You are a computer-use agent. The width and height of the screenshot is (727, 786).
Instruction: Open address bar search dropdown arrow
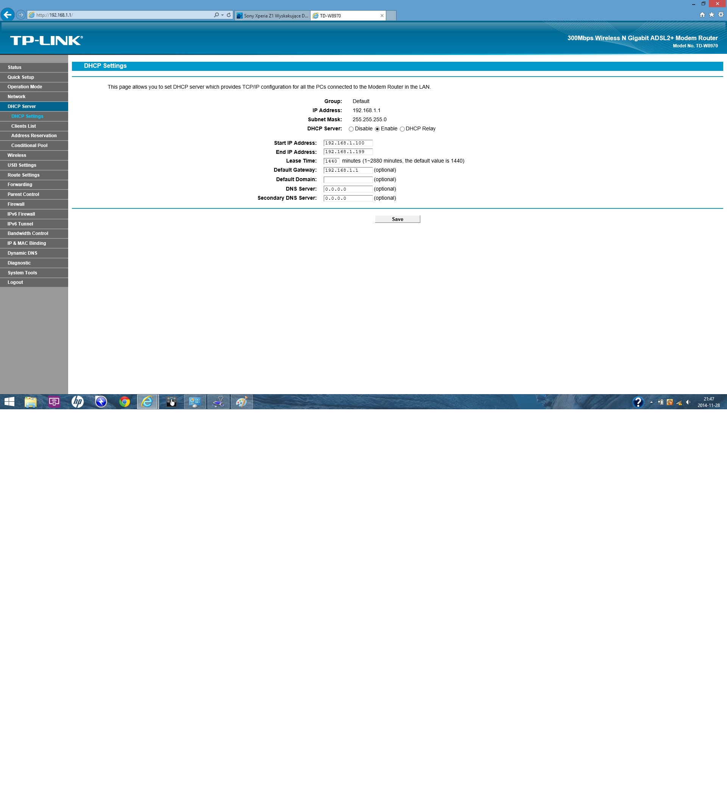pos(222,15)
